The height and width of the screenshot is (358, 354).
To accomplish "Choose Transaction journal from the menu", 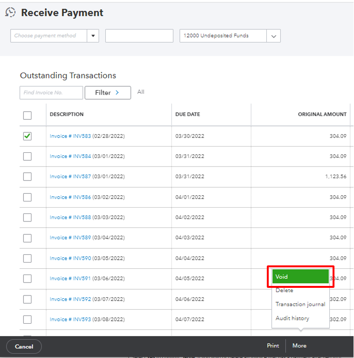I will pyautogui.click(x=301, y=305).
